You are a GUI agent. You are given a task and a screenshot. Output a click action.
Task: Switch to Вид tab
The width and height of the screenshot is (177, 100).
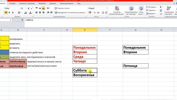pyautogui.click(x=79, y=3)
